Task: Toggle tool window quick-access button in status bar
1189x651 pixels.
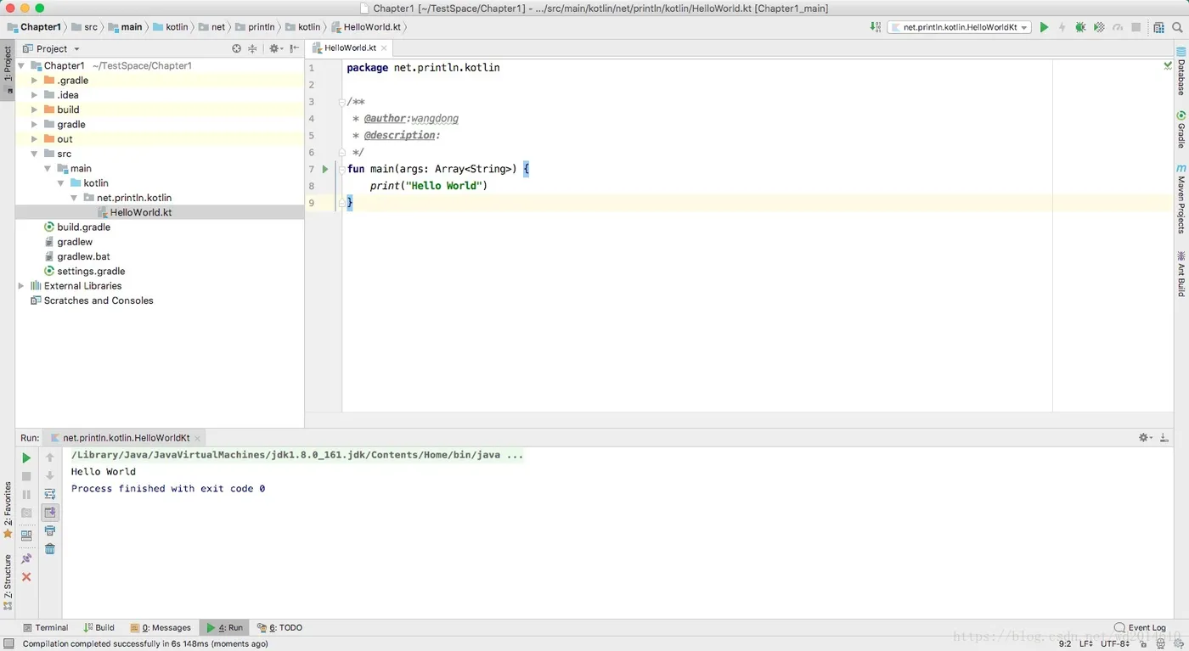Action: 8,643
